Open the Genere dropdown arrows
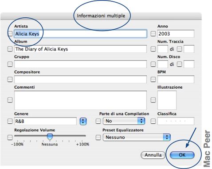The image size is (212, 169). coord(83,121)
